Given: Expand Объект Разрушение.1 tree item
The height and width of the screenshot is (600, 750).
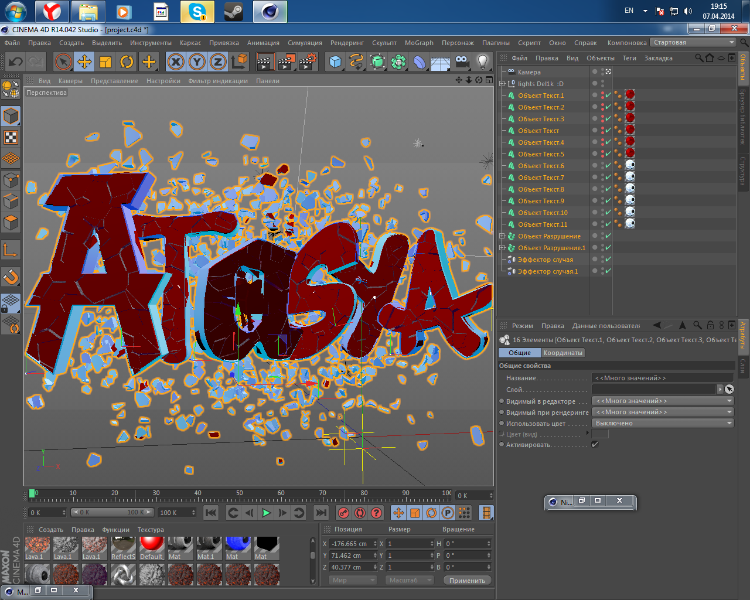Looking at the screenshot, I should coord(502,248).
